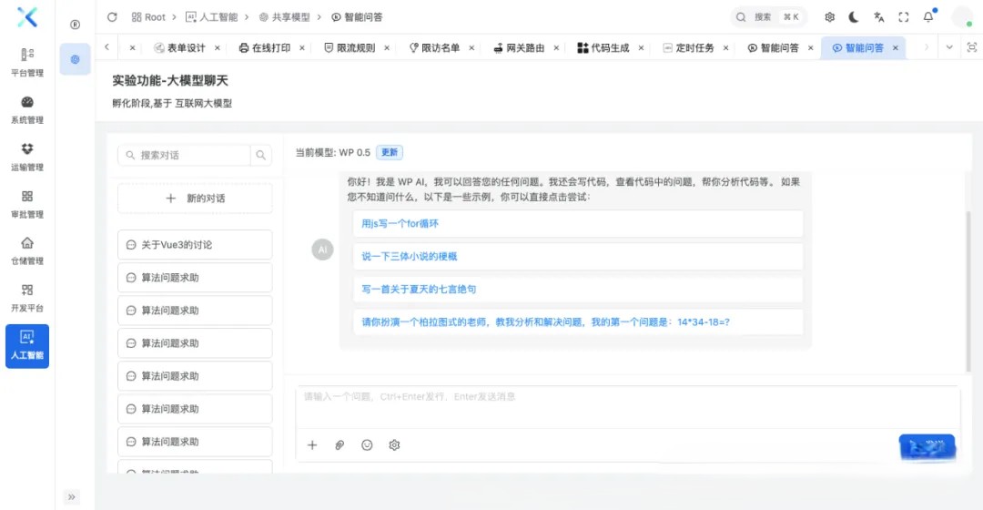The image size is (983, 510).
Task: Click the blue send button
Action: [927, 446]
